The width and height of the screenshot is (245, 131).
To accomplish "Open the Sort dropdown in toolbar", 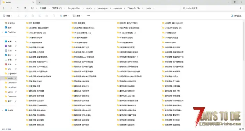I will pos(64,16).
